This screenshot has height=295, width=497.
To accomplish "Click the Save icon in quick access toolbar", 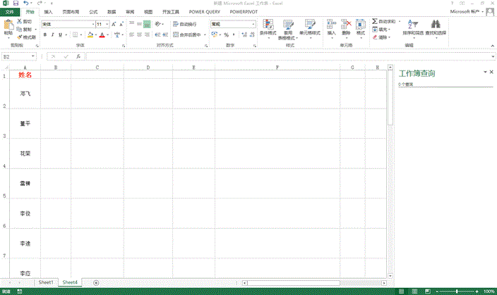I will coord(15,4).
